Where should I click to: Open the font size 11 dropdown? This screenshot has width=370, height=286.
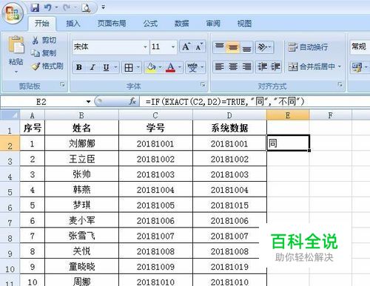173,47
